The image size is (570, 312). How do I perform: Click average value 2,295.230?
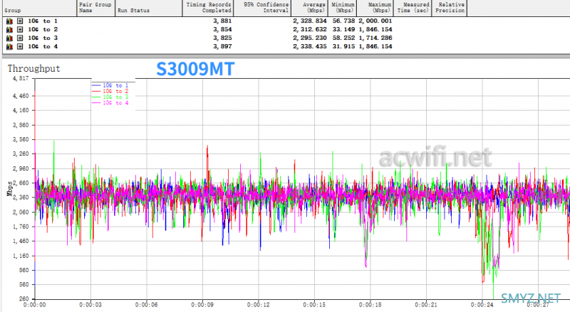(x=310, y=38)
